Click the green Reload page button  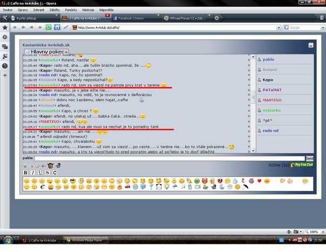click(x=49, y=27)
